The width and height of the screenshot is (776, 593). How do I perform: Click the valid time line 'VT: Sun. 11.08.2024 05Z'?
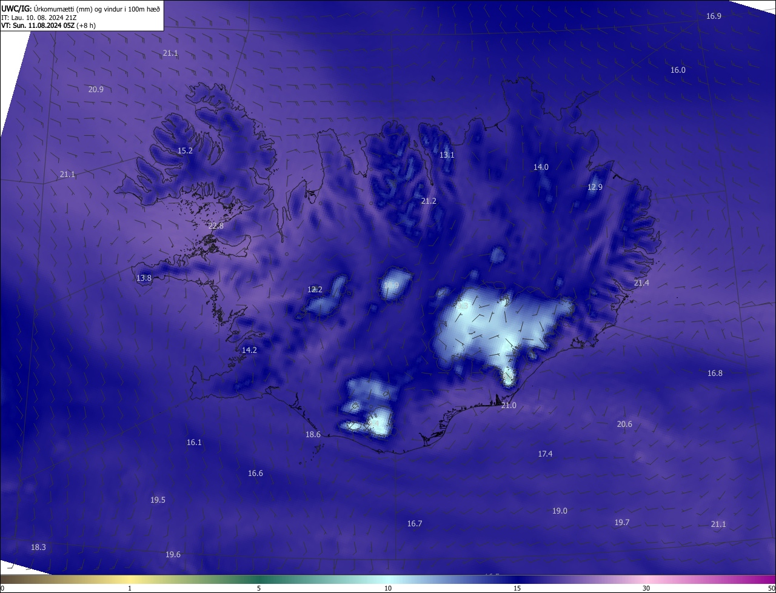[38, 25]
